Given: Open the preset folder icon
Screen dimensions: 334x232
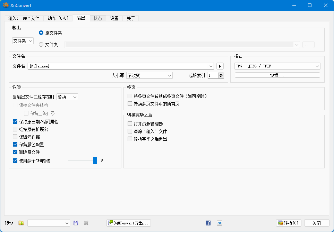Looking at the screenshot, I should 21,223.
